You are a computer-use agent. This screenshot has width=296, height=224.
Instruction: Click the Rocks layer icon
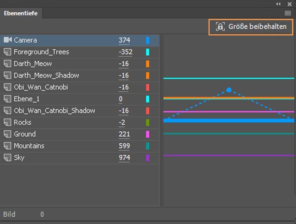pyautogui.click(x=7, y=122)
